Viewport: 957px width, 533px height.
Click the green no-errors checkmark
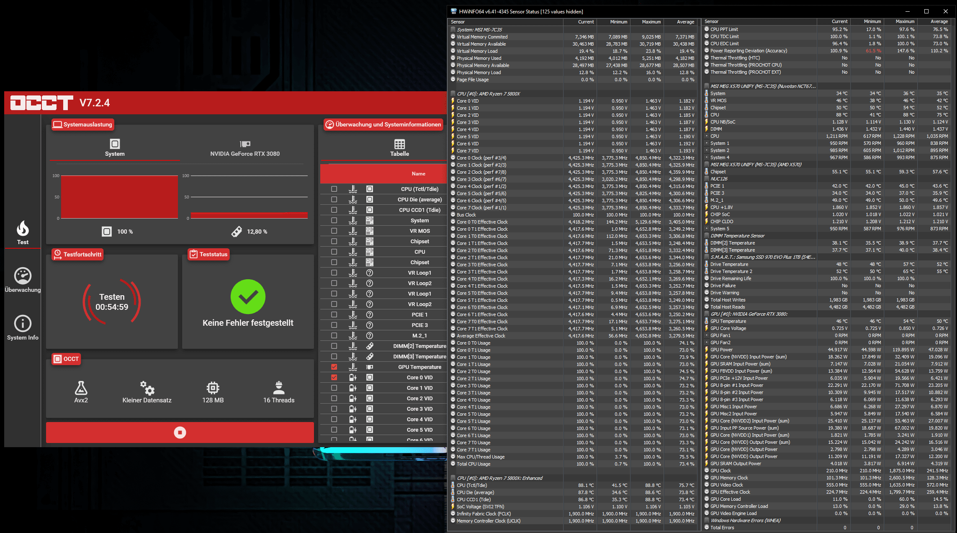point(248,296)
